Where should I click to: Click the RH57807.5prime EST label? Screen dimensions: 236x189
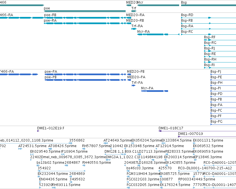click(x=96, y=146)
